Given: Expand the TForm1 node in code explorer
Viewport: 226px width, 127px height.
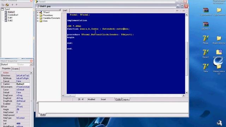Looking at the screenshot, I should point(38,13).
